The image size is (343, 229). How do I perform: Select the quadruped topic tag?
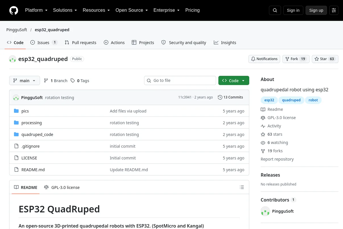tap(291, 100)
